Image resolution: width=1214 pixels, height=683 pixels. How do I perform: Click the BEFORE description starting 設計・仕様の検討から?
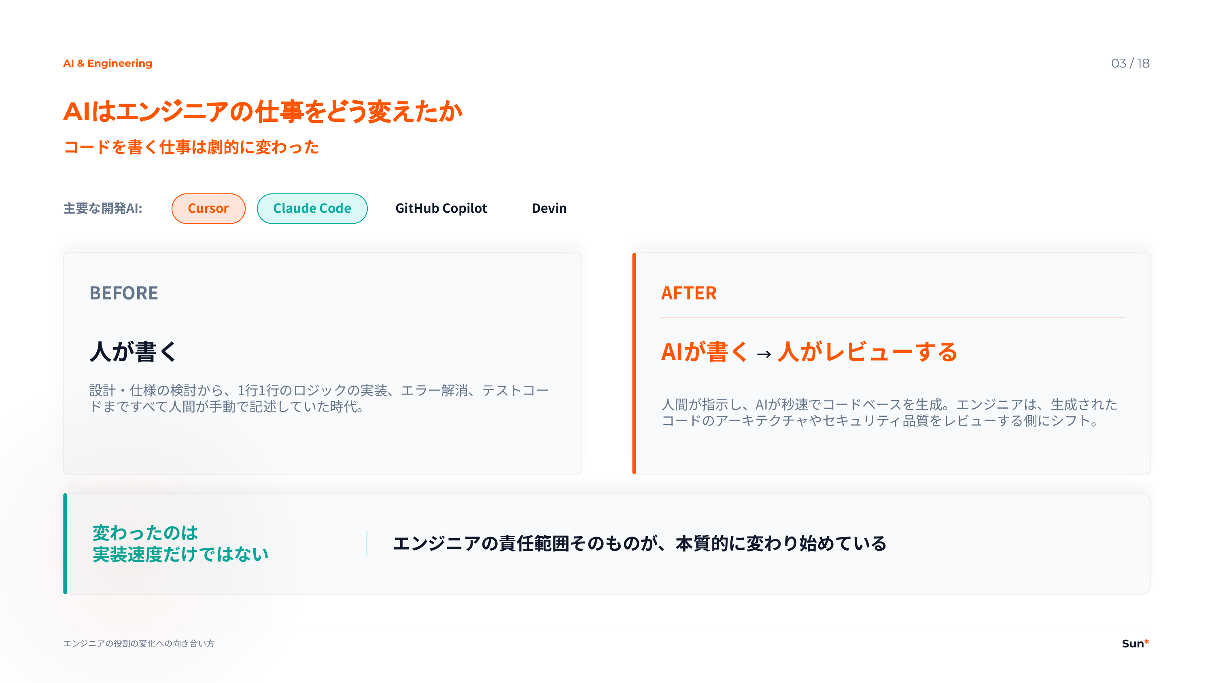coord(320,398)
